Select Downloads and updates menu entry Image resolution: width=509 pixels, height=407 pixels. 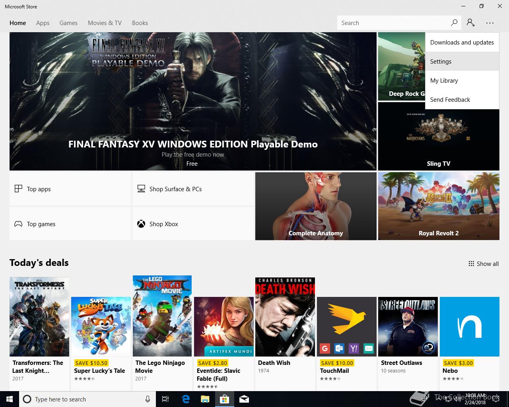tap(462, 42)
